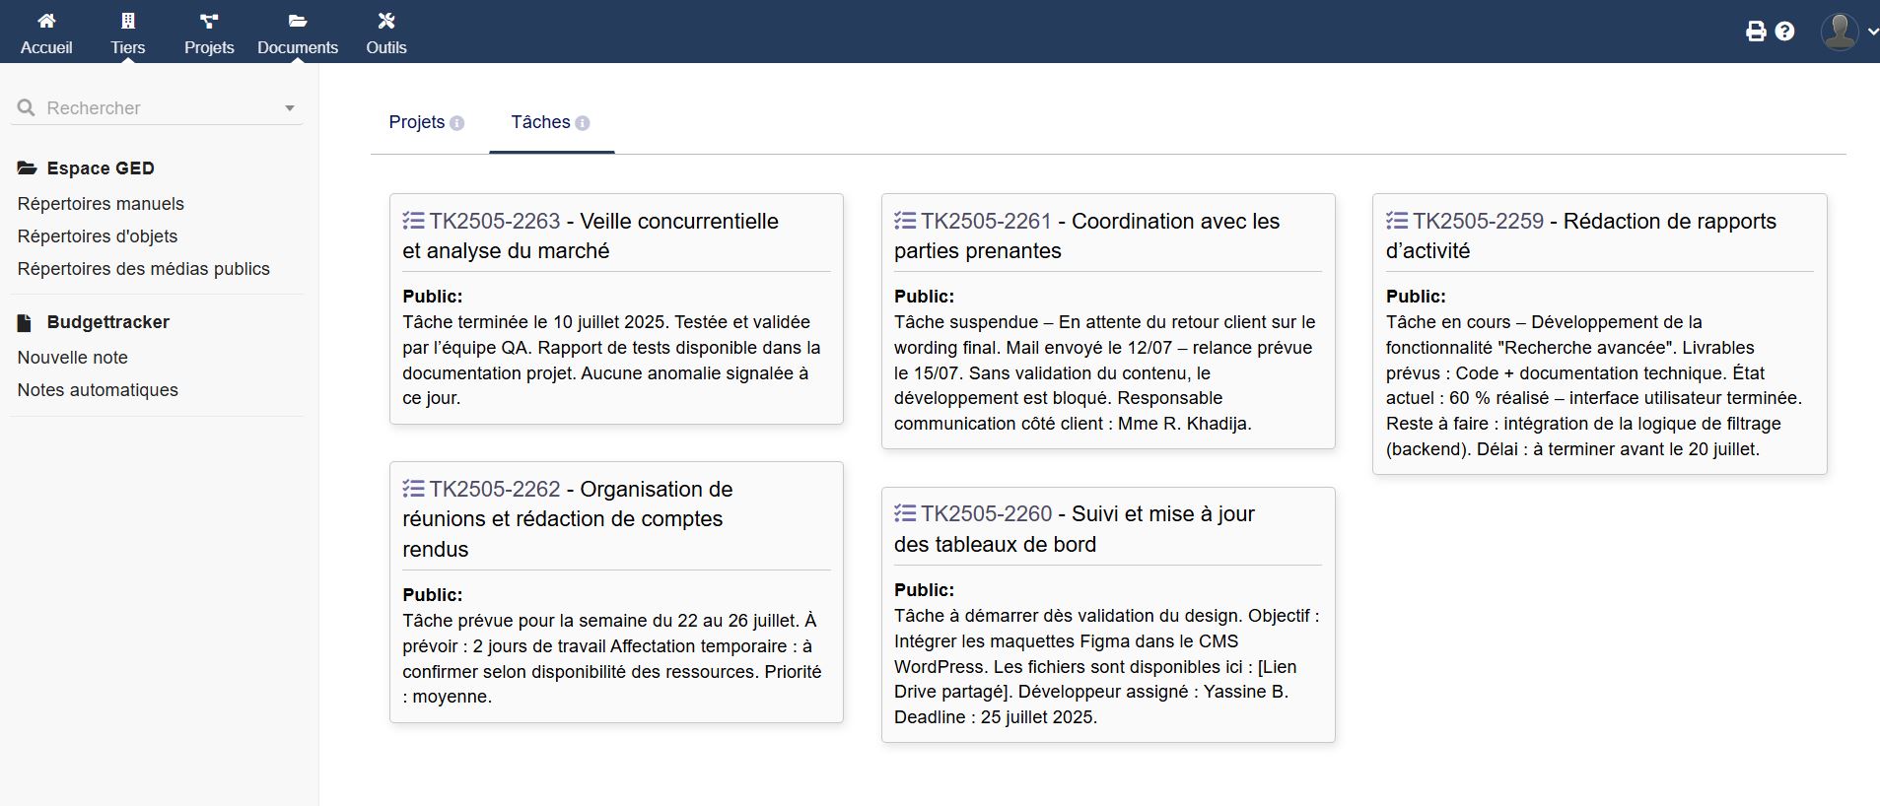This screenshot has height=806, width=1880.
Task: Click the Outils tools icon
Action: tap(386, 21)
